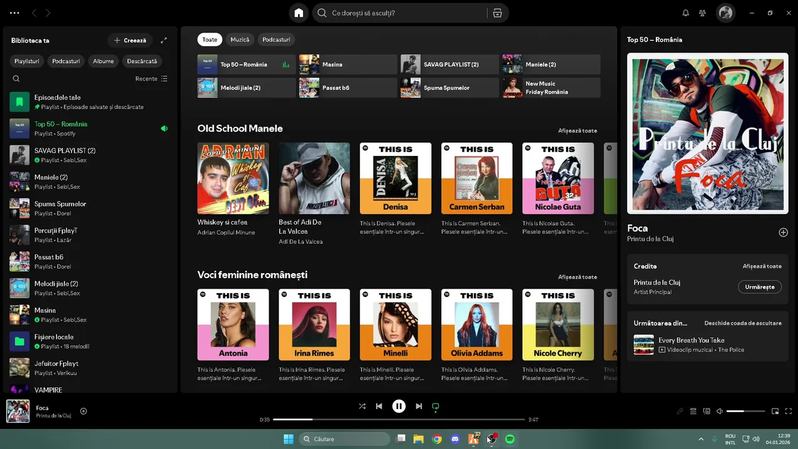Click Afișează toate in Credite
798x449 pixels.
point(762,266)
